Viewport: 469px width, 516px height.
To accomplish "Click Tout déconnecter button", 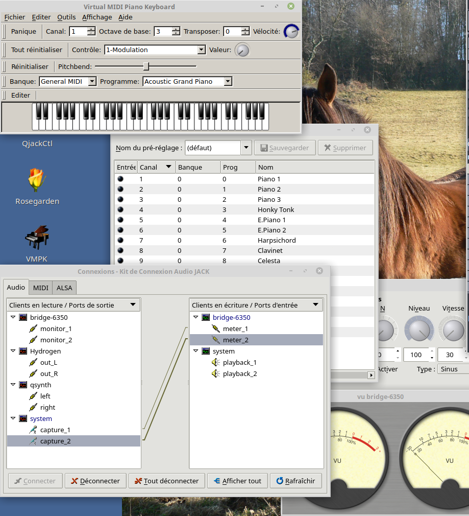I will (x=167, y=481).
